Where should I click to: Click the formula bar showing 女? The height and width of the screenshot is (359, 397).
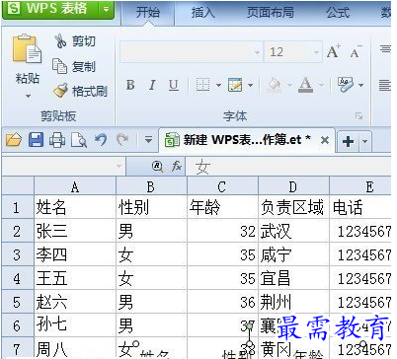point(288,167)
